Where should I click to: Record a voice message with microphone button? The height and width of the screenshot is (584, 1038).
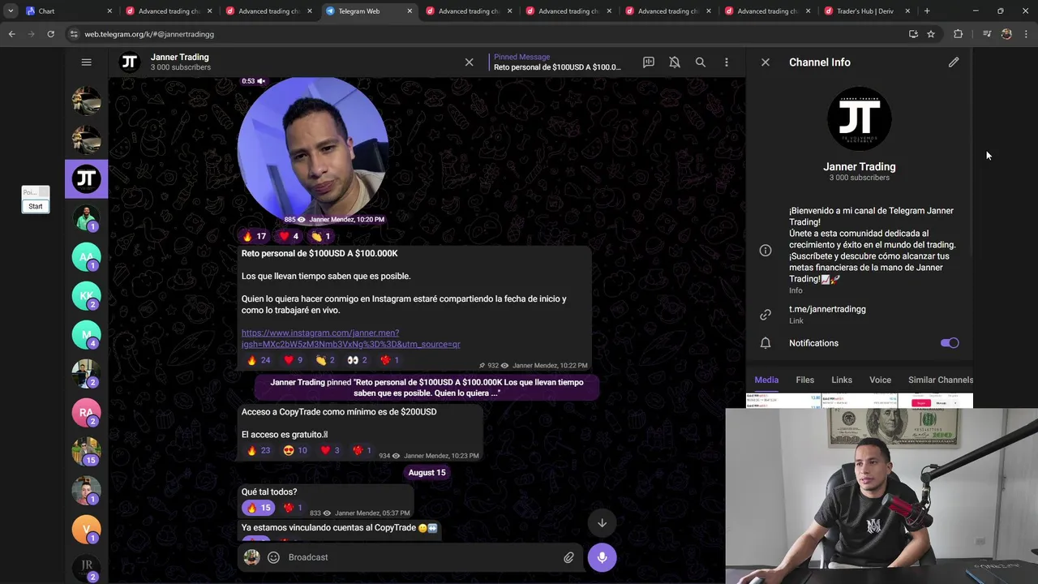point(602,557)
